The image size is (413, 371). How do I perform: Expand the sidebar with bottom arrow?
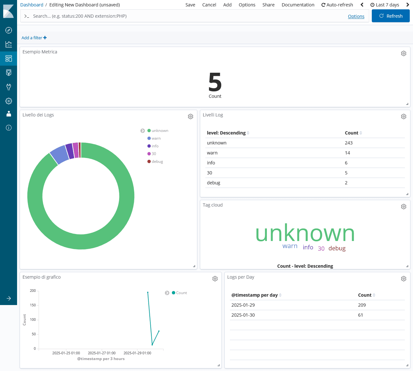9,299
